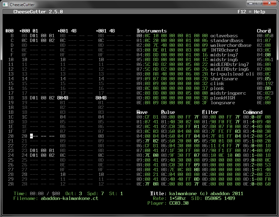Select wave table row 08:7E 00

click(x=147, y=155)
